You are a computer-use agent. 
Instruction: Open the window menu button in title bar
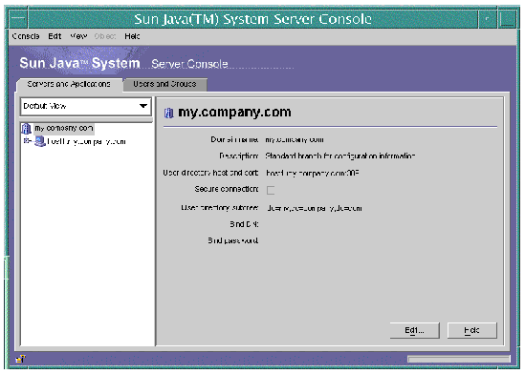click(18, 18)
